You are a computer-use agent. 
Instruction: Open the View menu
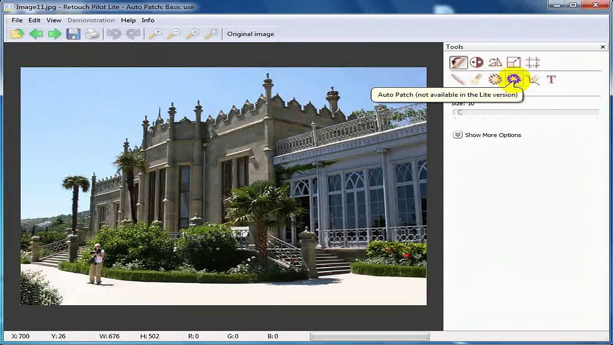[x=54, y=20]
